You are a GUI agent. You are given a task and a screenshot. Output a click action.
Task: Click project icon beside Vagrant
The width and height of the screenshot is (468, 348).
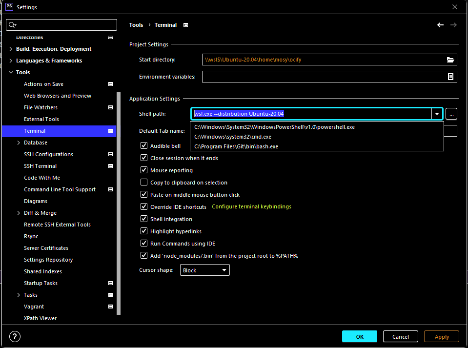[x=110, y=307]
